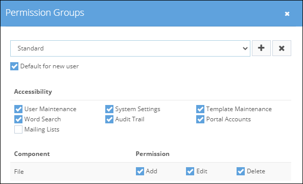This screenshot has height=184, width=303.
Task: Toggle File Delete permission
Action: click(x=241, y=171)
